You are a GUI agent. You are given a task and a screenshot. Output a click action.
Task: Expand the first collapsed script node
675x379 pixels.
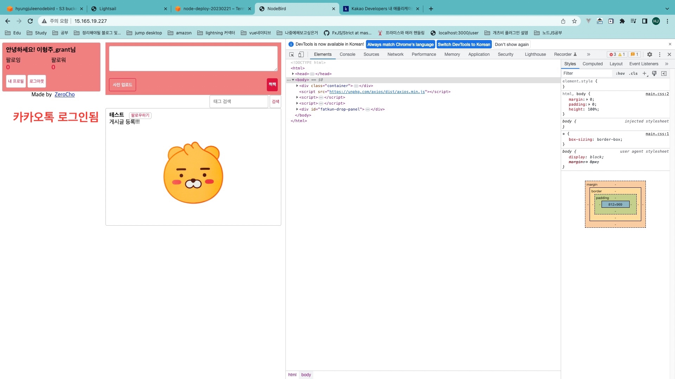(297, 98)
